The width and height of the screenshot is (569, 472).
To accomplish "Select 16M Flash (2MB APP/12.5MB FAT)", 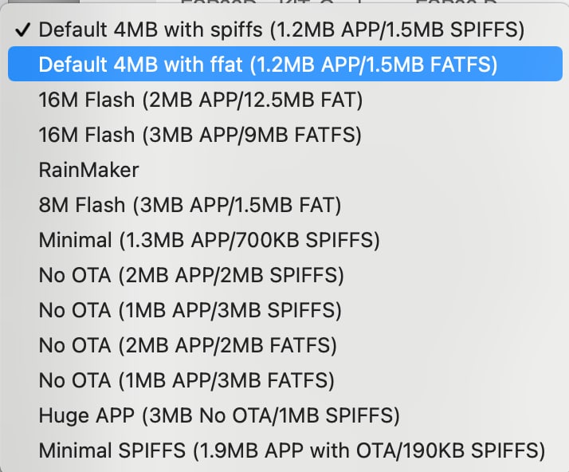I will point(201,100).
